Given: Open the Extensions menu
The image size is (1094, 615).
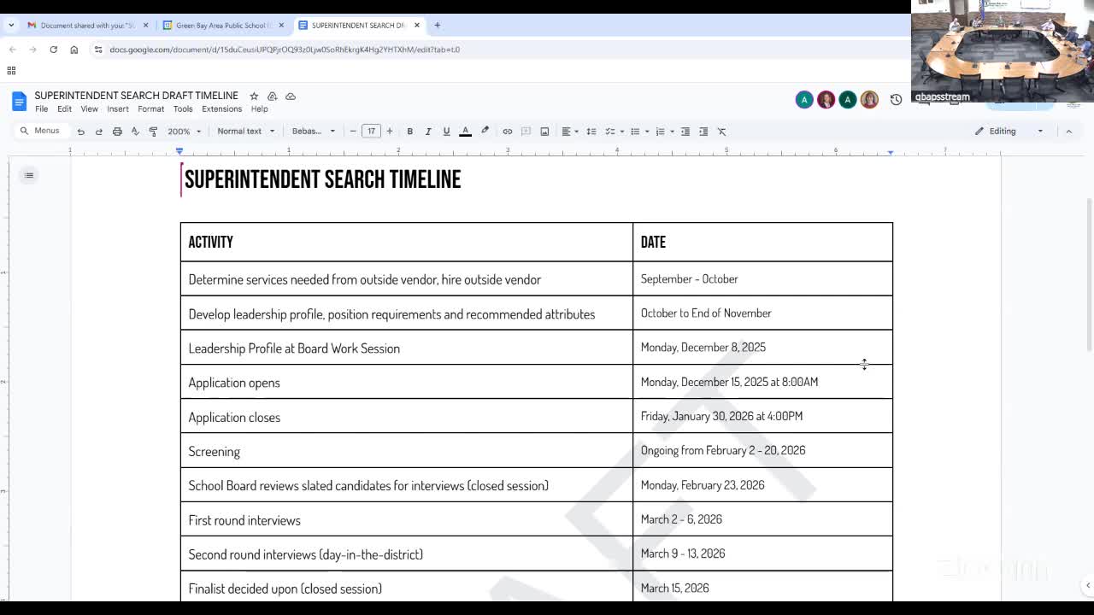Looking at the screenshot, I should (221, 109).
